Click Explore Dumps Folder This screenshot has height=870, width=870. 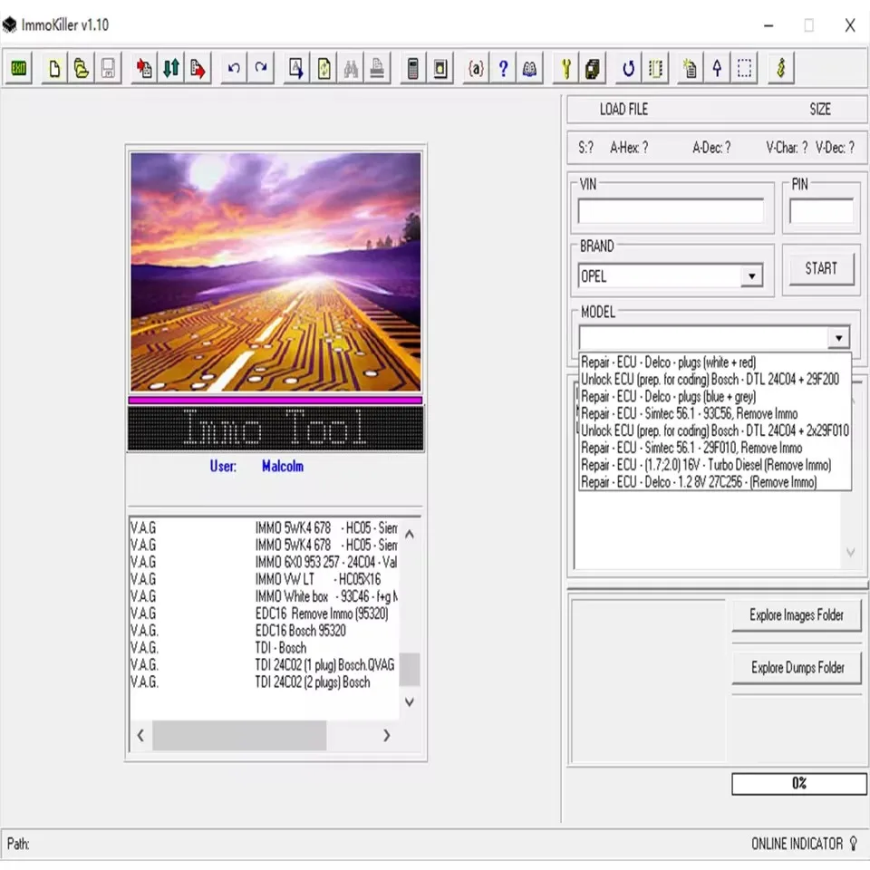(x=797, y=667)
